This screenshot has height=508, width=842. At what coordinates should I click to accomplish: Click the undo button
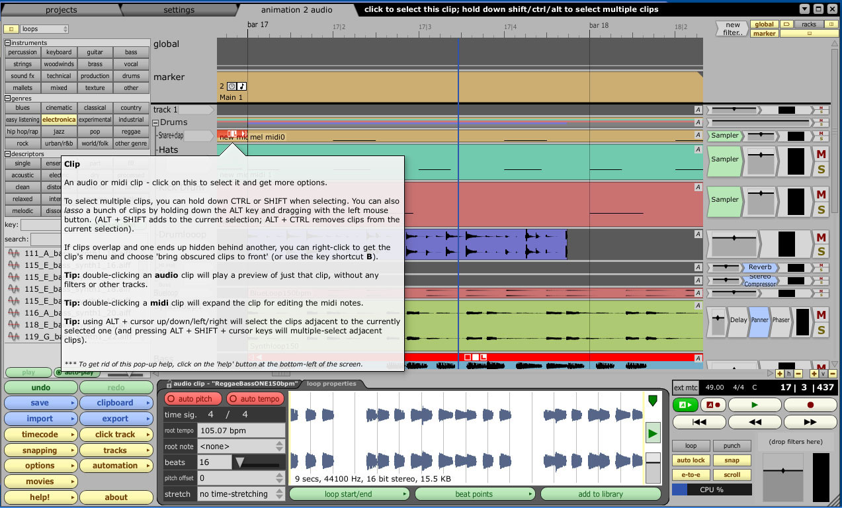[40, 388]
